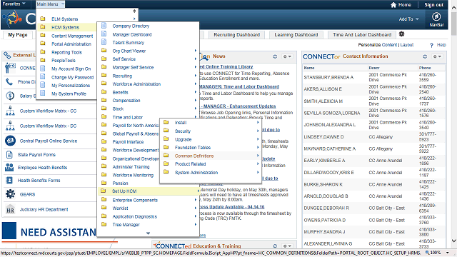Open Education & Training gear options dropdown
The image size is (457, 257).
point(287,246)
